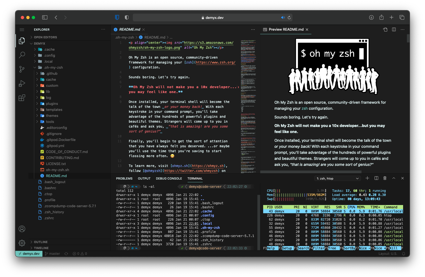This screenshot has width=425, height=277.
Task: Click the Explorer more actions ellipsis
Action: pos(103,29)
